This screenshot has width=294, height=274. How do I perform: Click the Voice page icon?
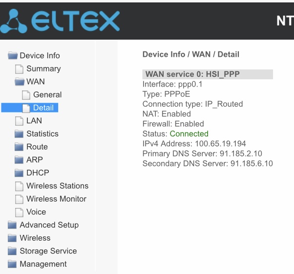pyautogui.click(x=20, y=212)
